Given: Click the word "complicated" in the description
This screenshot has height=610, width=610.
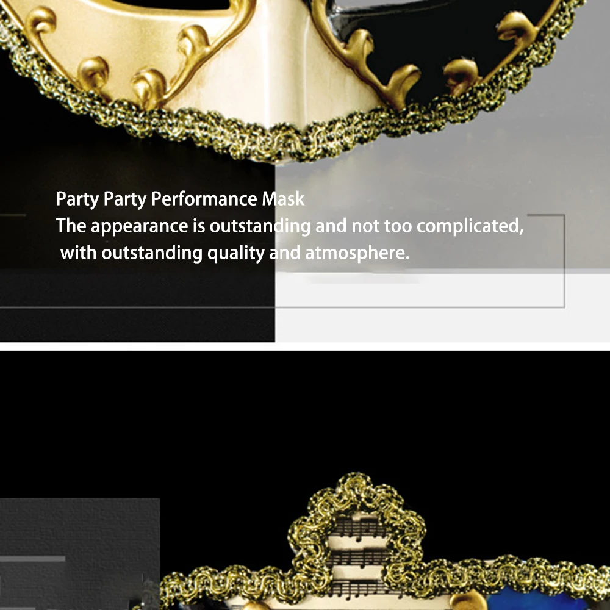Looking at the screenshot, I should point(468,226).
